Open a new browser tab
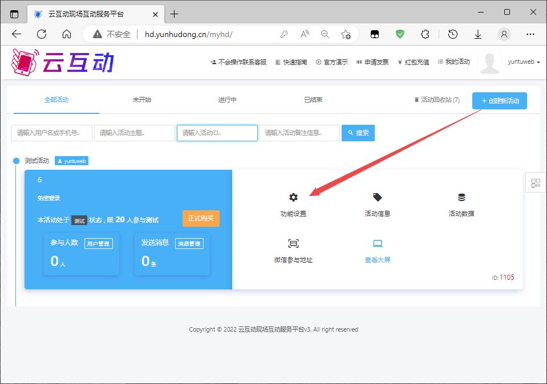The width and height of the screenshot is (547, 384). coord(174,14)
